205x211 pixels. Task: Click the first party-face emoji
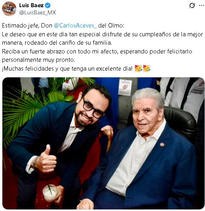tap(138, 69)
